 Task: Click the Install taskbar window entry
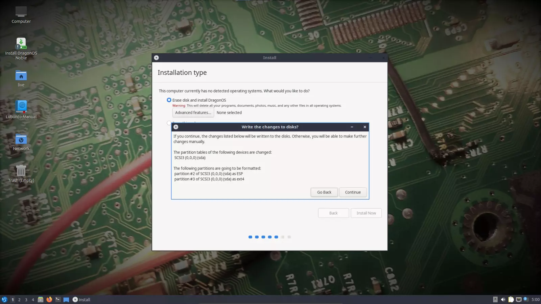coord(81,300)
